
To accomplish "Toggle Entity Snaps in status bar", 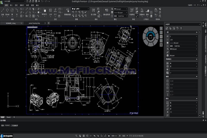I will click(94, 136).
